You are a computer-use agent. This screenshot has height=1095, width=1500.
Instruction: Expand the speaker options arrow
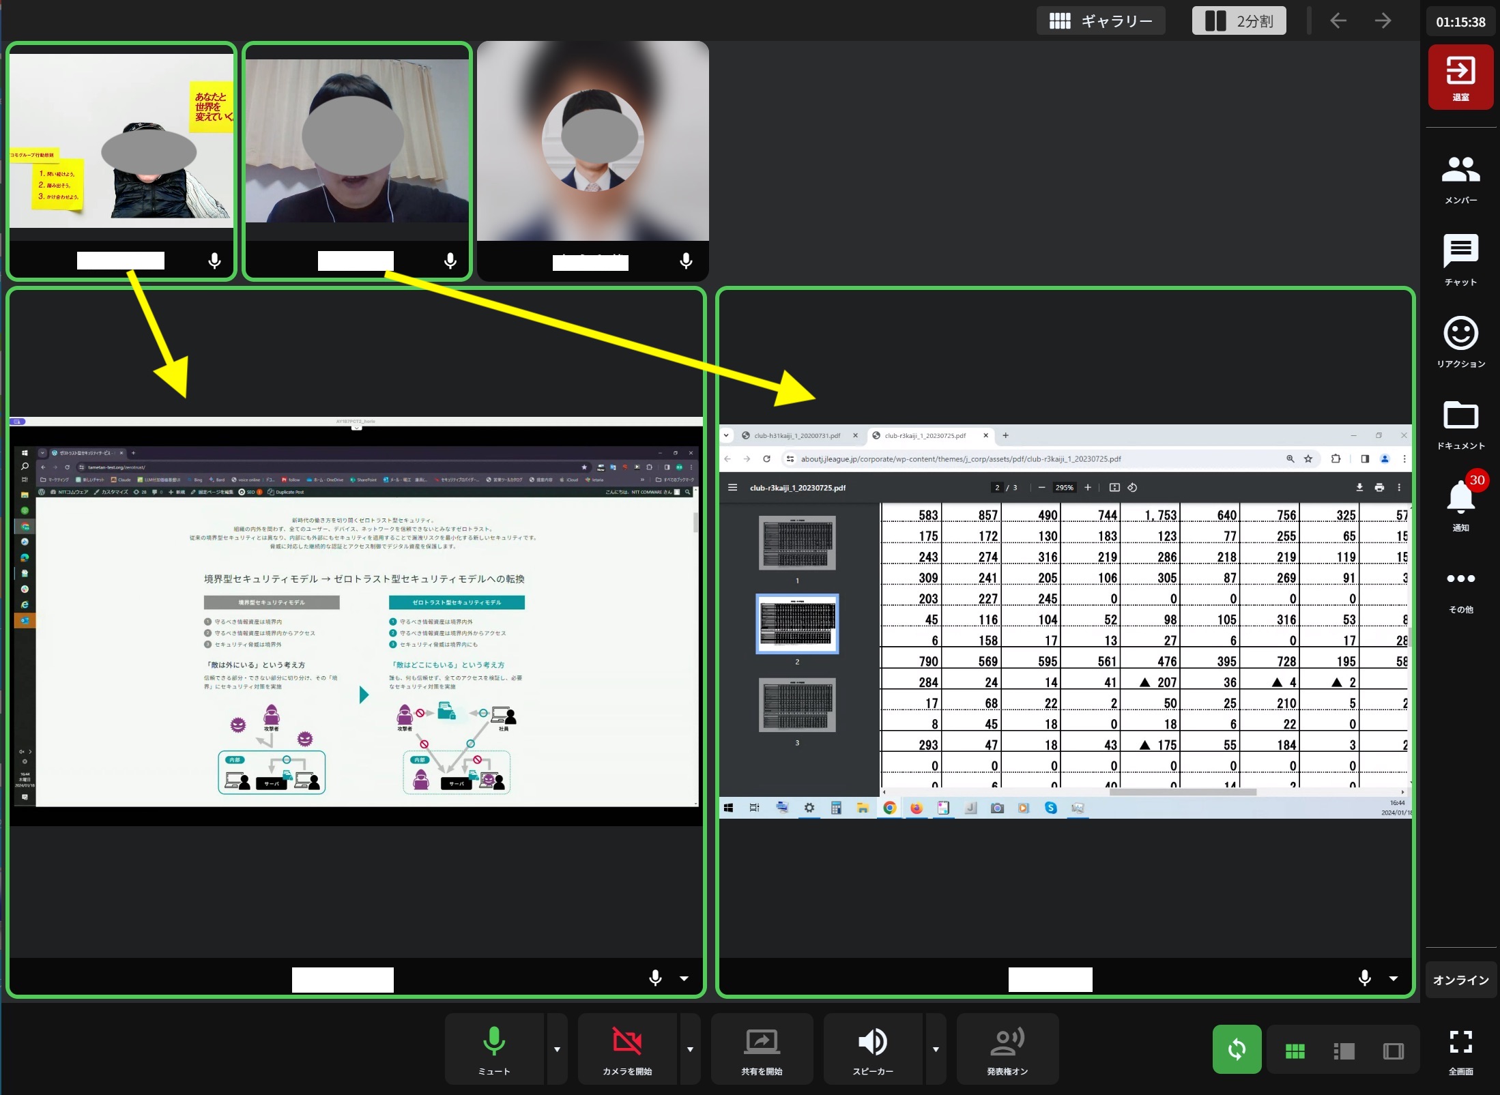(x=936, y=1049)
